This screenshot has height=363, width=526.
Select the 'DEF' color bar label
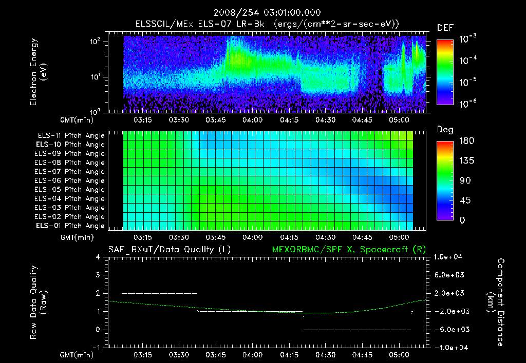pos(445,28)
